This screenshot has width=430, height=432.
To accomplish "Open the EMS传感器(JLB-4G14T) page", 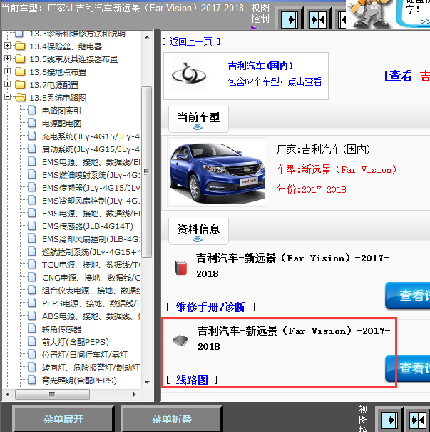I will click(88, 226).
